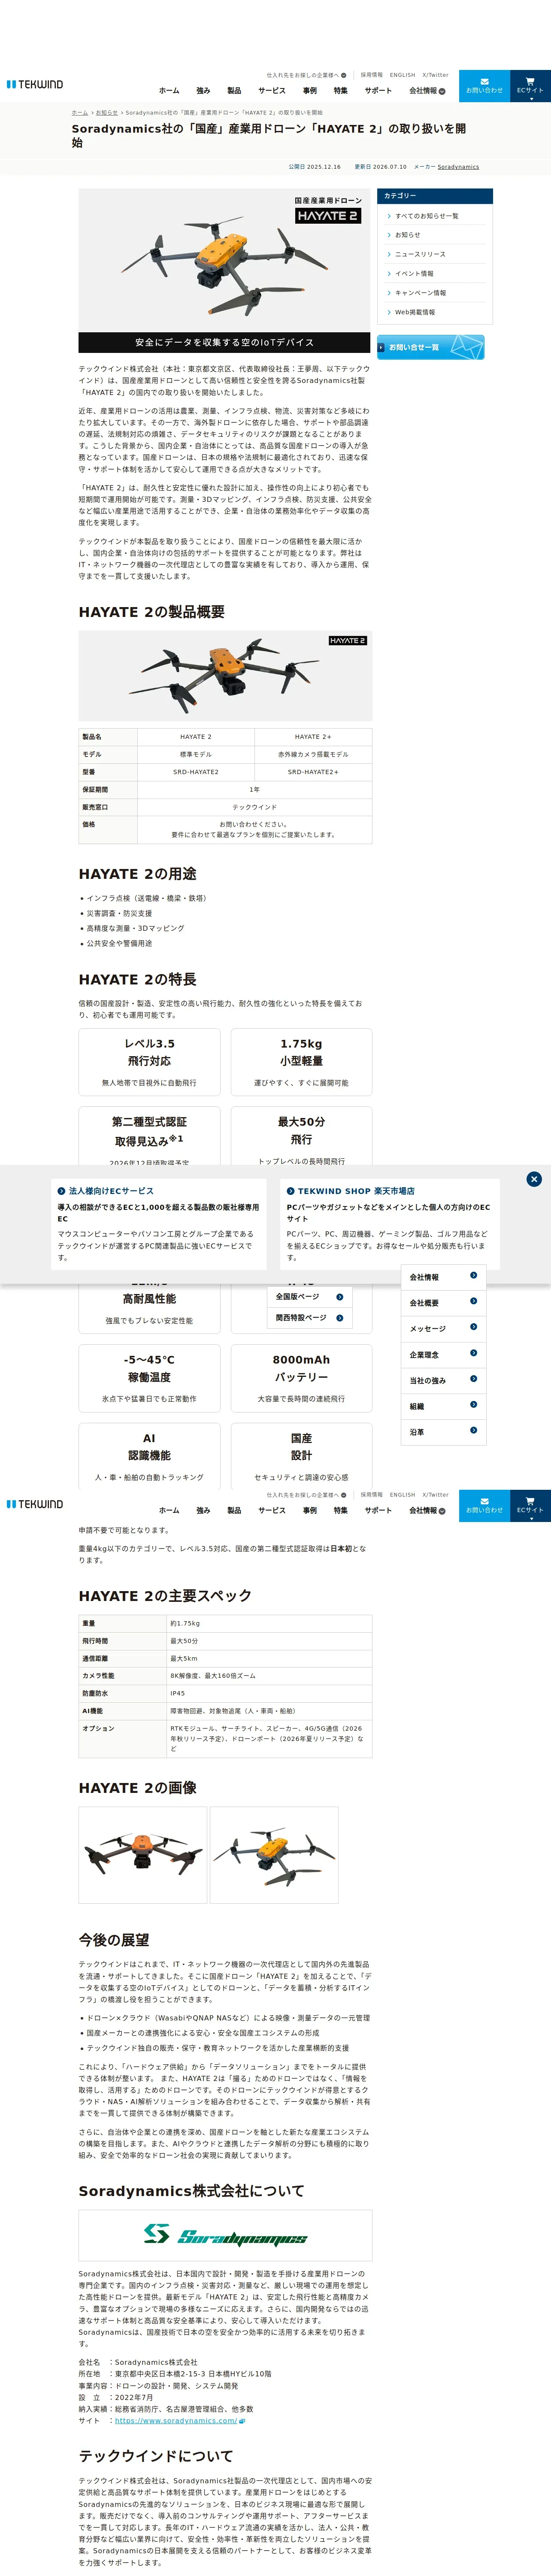The height and width of the screenshot is (2576, 551).
Task: Go to ホーム via the breadcrumb
Action: click(80, 113)
